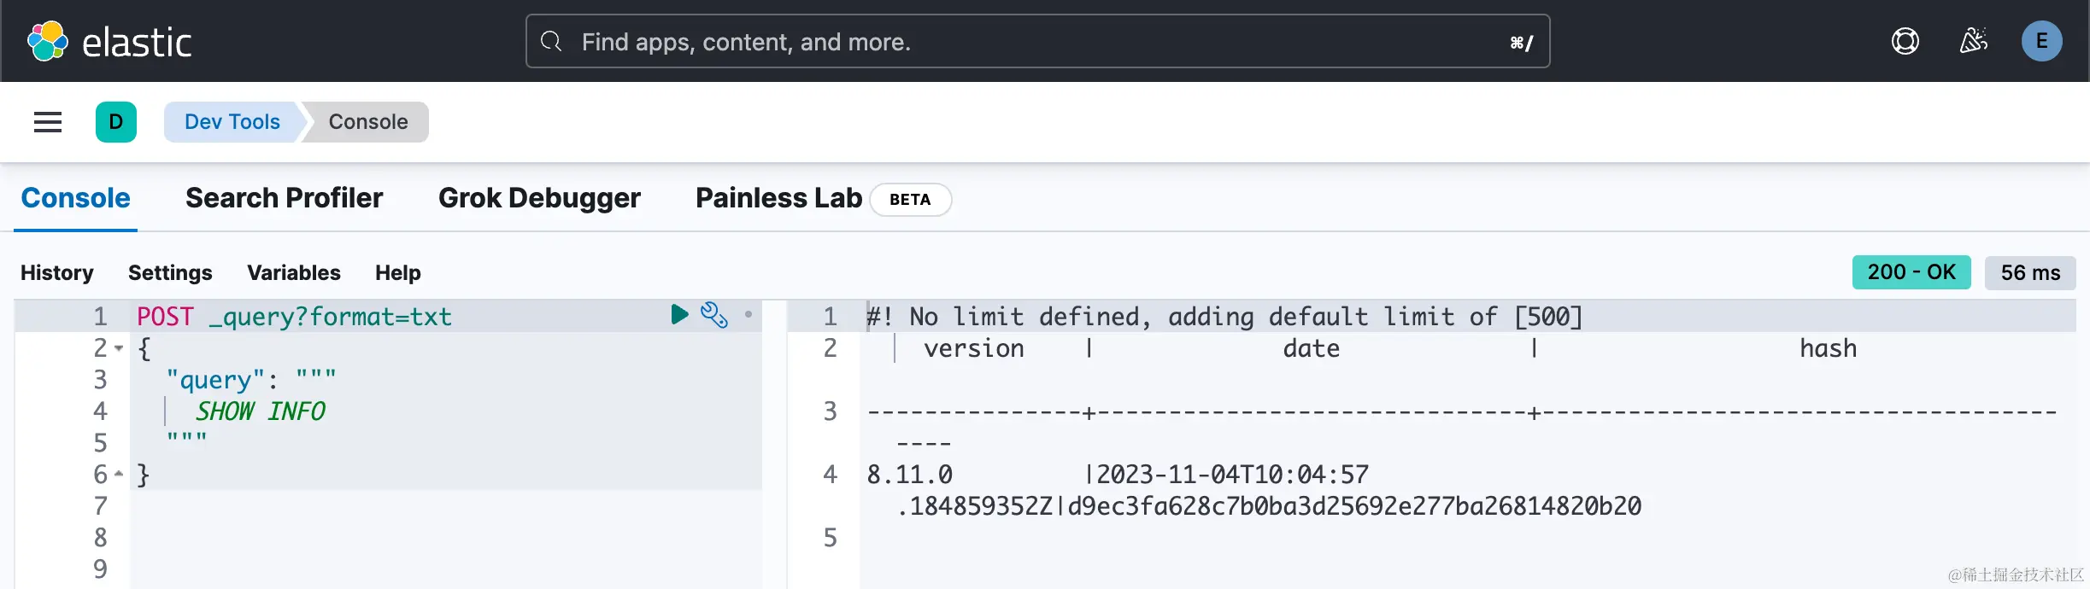Click the Elastic logo

109,41
